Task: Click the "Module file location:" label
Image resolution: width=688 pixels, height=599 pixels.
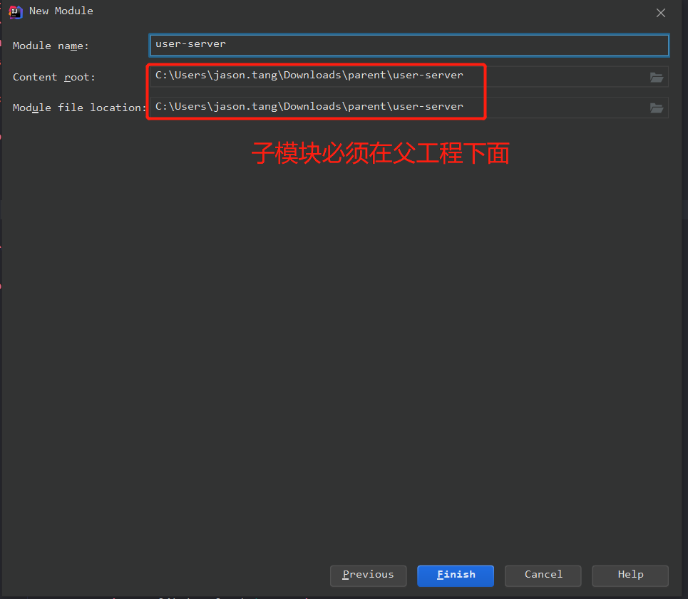Action: (79, 108)
